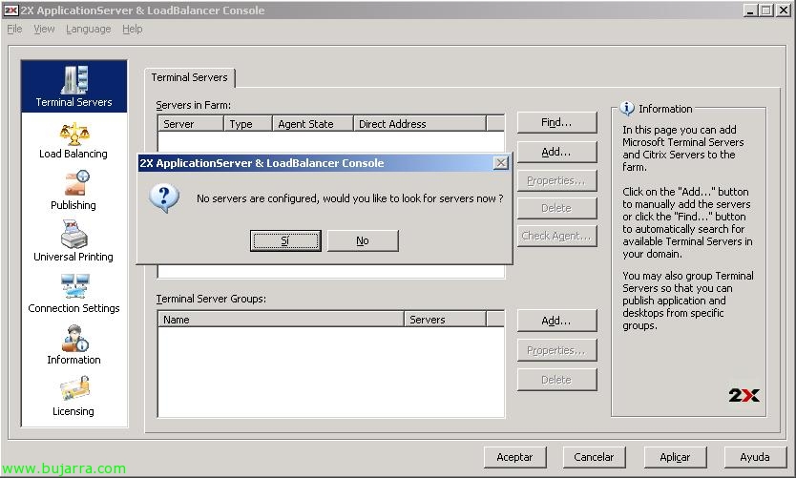Decline with the No button
This screenshot has height=478, width=796.
point(363,240)
